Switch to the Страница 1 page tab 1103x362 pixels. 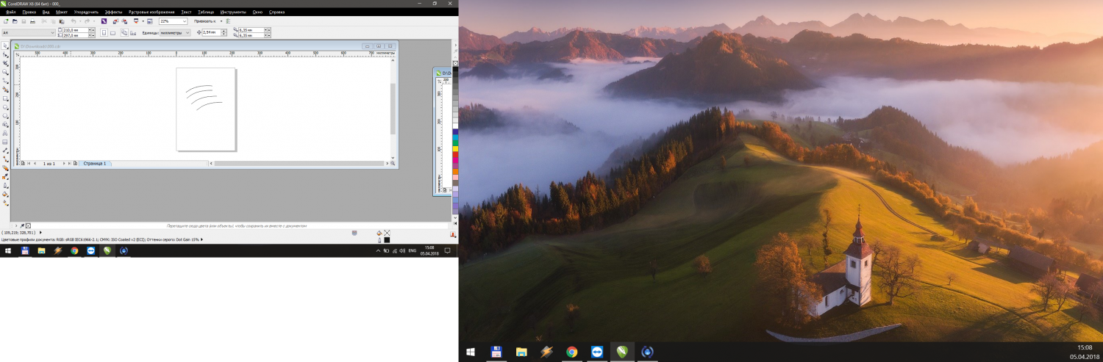[x=95, y=163]
